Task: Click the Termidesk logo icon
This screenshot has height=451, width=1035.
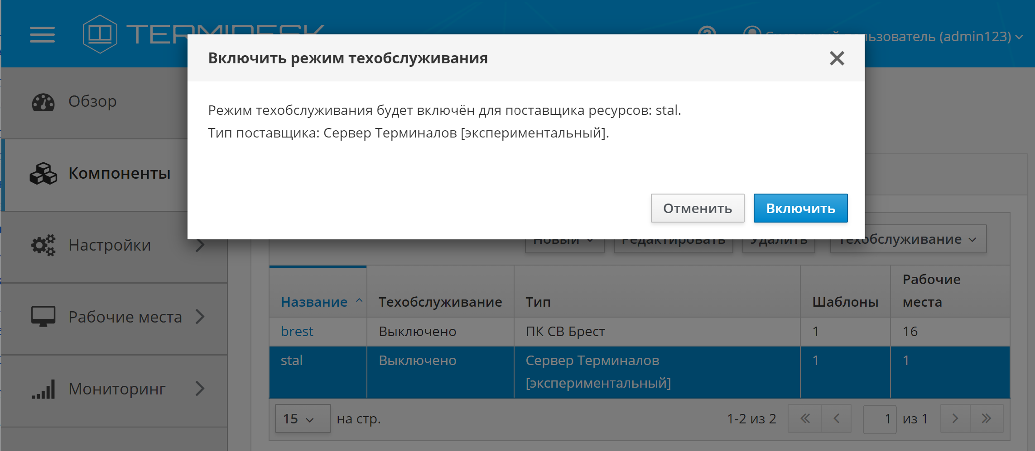Action: point(100,34)
